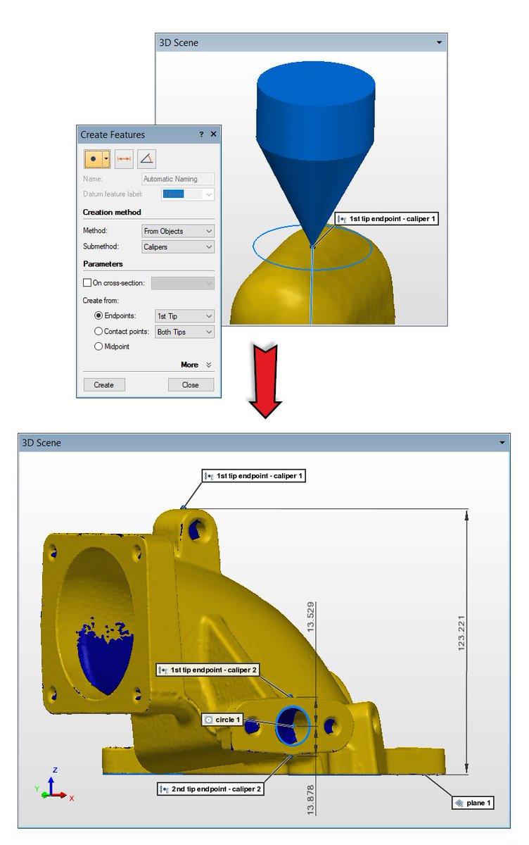Open help in Create Features dialog

point(201,134)
